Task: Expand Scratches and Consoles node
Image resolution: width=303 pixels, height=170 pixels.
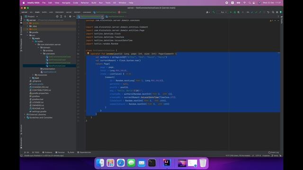Action: tap(25, 118)
